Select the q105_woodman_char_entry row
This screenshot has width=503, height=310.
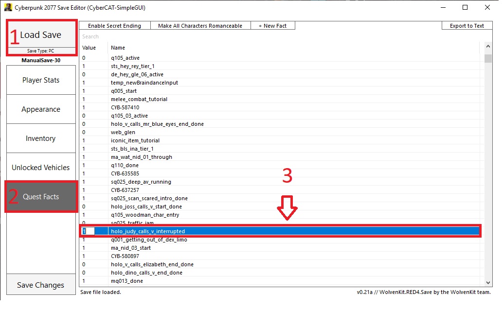[x=280, y=215]
